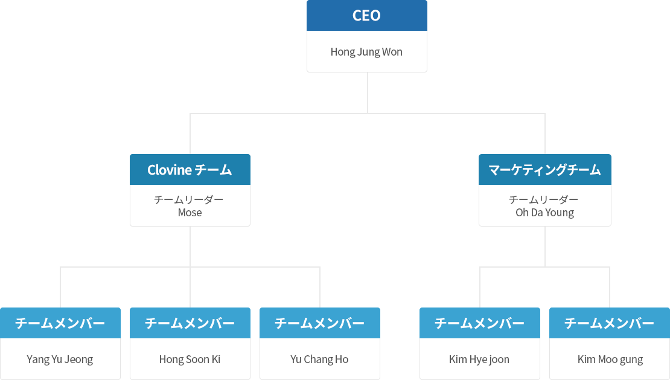
Task: Select チームメンバー header above Hong Soon Ki
Action: tap(190, 323)
